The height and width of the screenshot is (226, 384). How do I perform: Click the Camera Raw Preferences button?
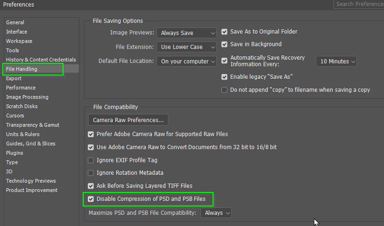coord(128,120)
